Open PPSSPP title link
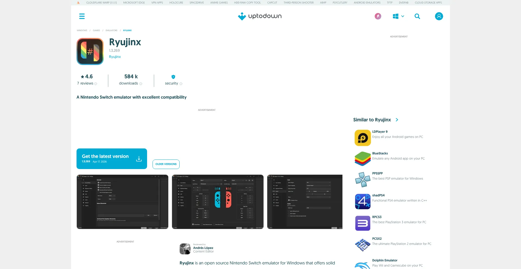521x269 pixels. (377, 173)
